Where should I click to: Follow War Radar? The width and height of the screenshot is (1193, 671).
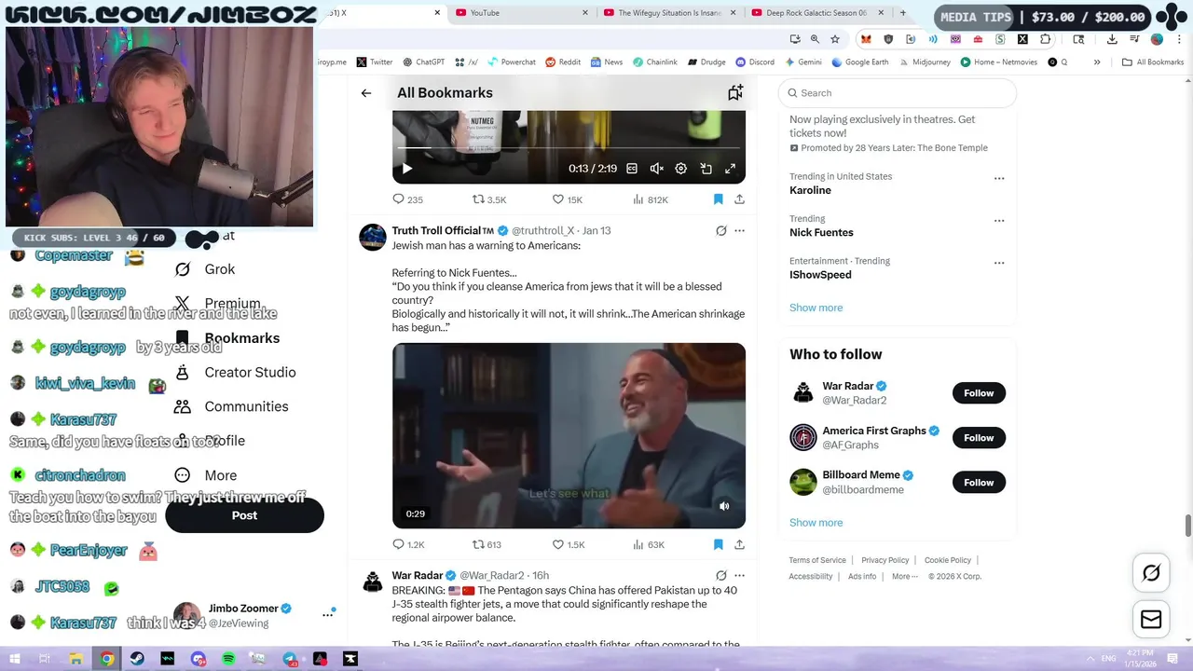coord(979,393)
